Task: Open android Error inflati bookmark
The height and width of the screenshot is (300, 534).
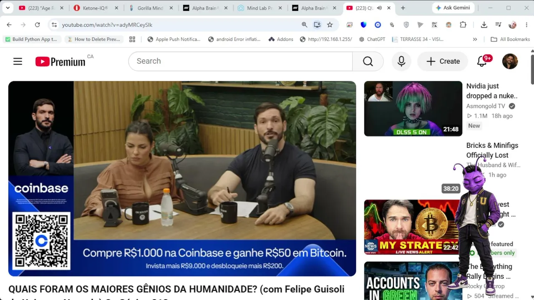Action: click(234, 39)
